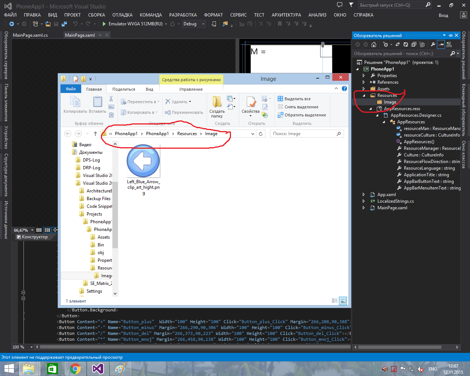Refresh Solution Explorer using the refresh icon
470x376 pixels.
(x=406, y=44)
